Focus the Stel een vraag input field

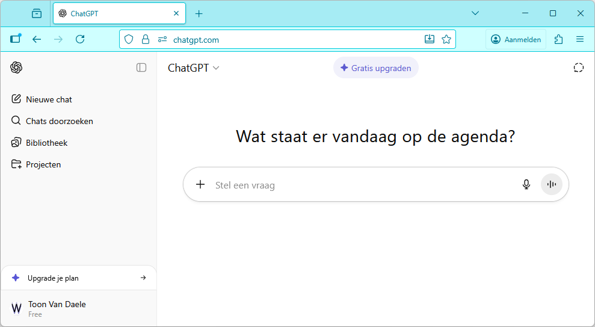click(x=365, y=185)
